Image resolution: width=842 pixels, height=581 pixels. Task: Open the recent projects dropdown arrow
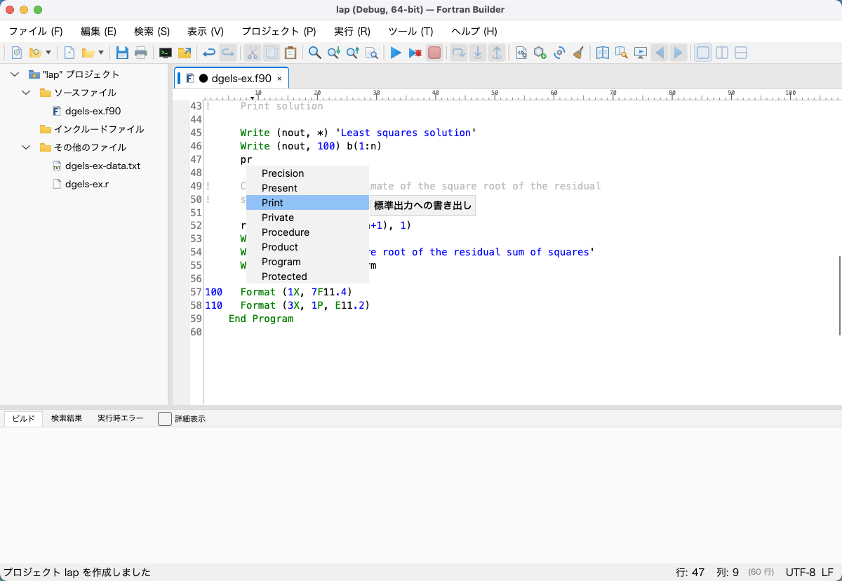coord(48,53)
